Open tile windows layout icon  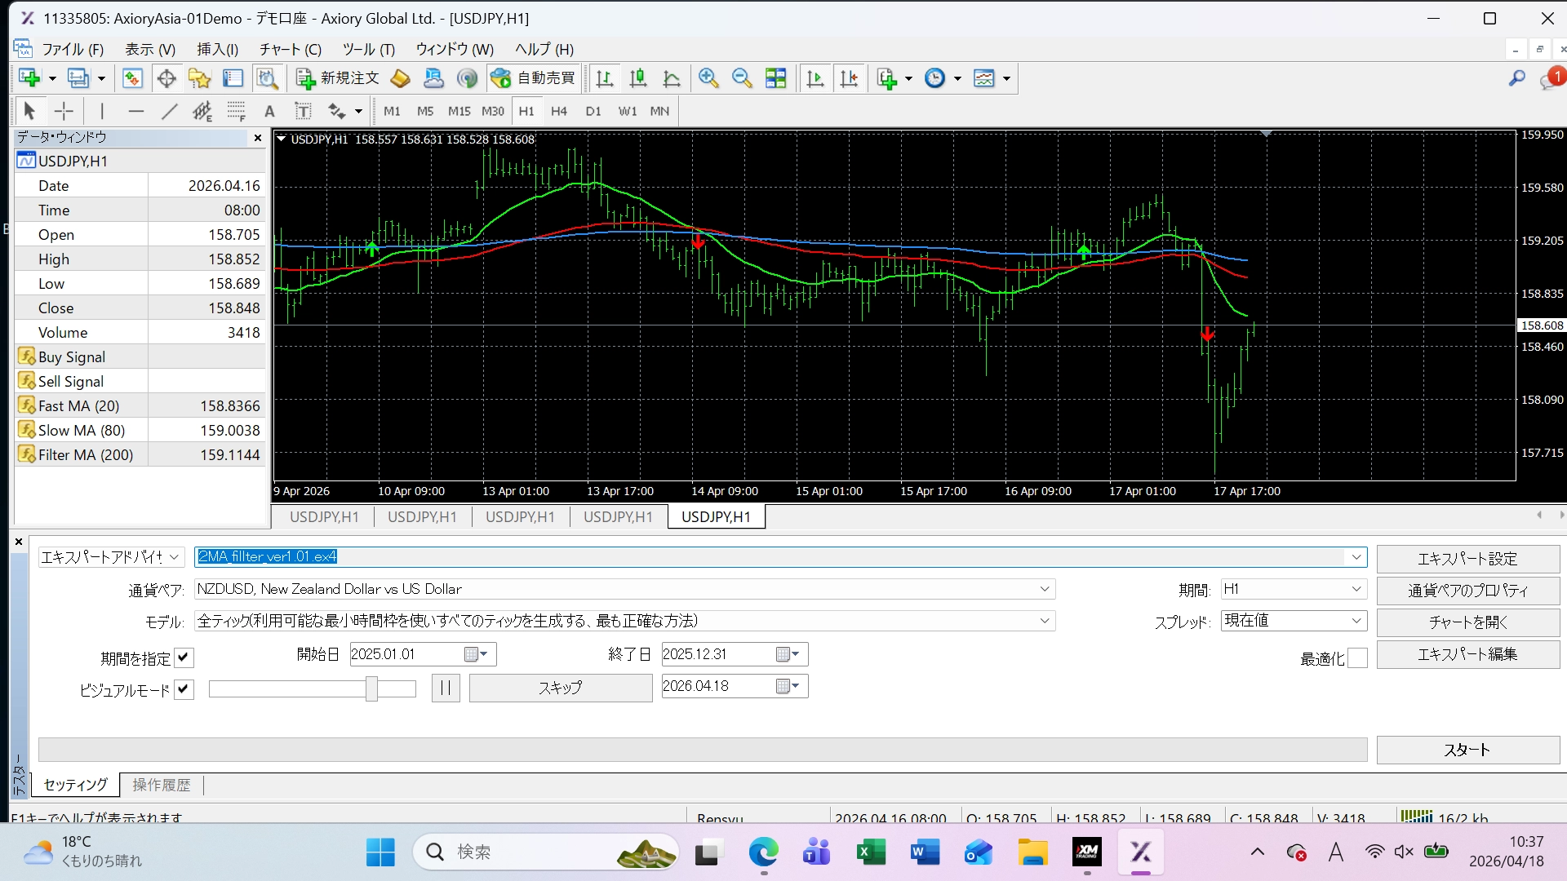(x=775, y=78)
